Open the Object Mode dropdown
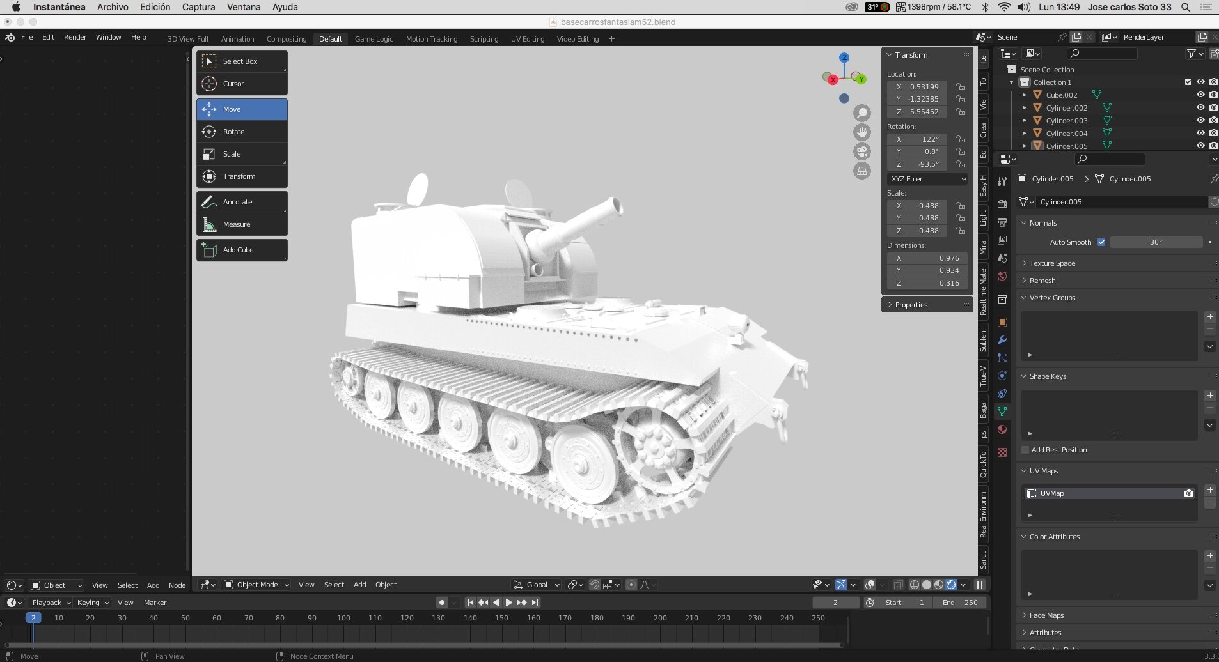 click(x=256, y=585)
